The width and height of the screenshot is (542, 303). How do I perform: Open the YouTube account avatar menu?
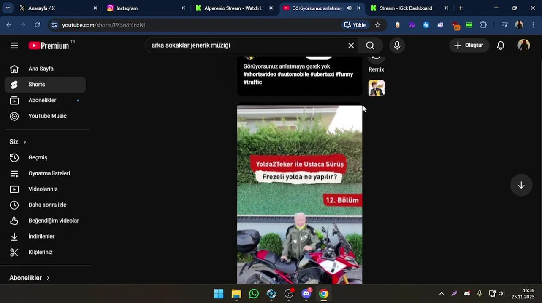(523, 45)
